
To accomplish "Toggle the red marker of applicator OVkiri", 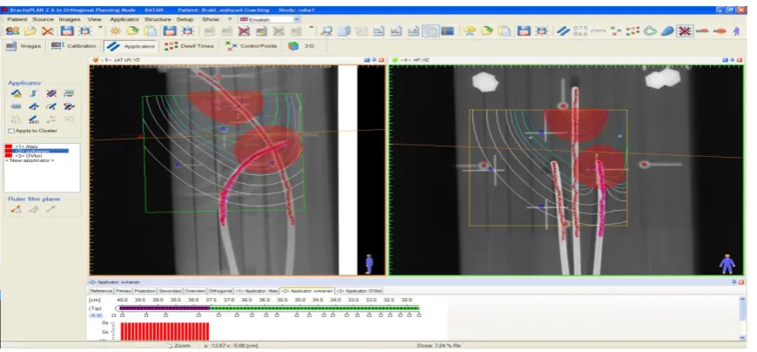I will [8, 155].
